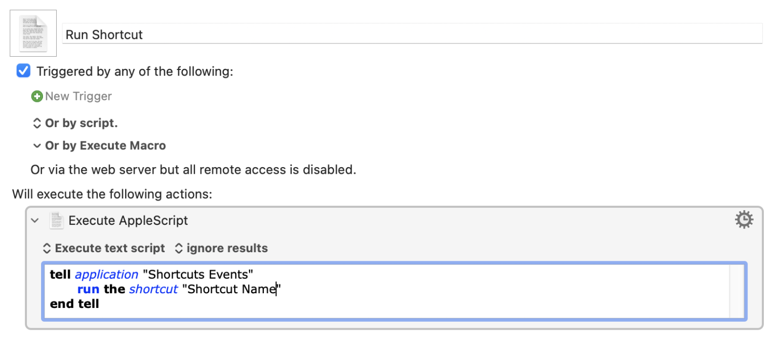This screenshot has width=778, height=349.
Task: Click the "Shortcuts Events" string in script
Action: (198, 275)
